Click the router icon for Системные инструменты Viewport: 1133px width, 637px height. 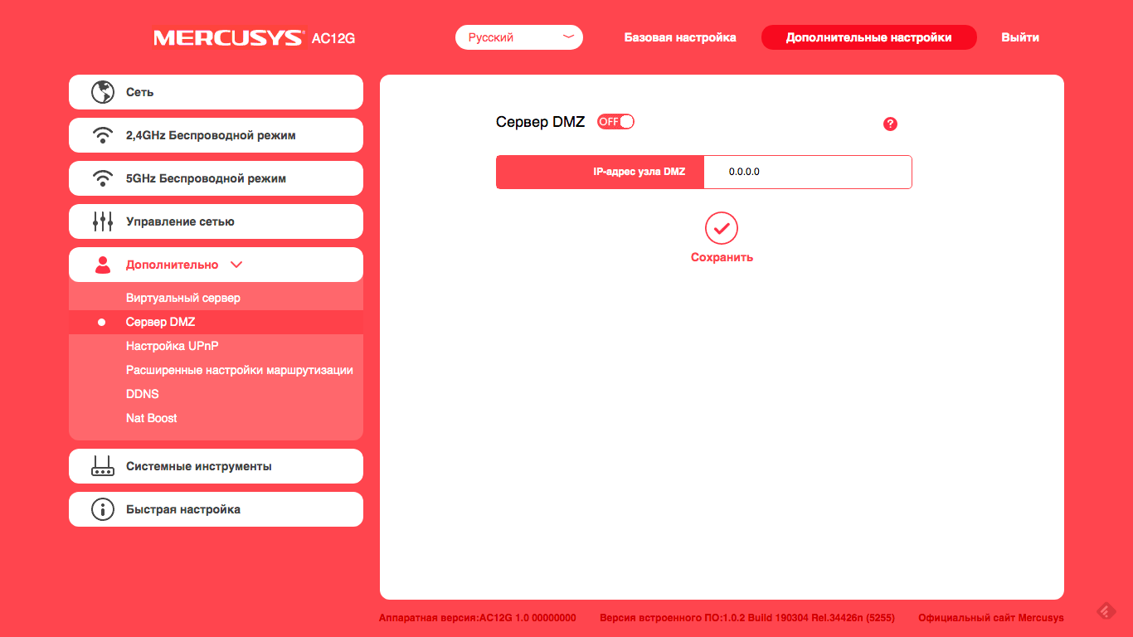pyautogui.click(x=102, y=466)
